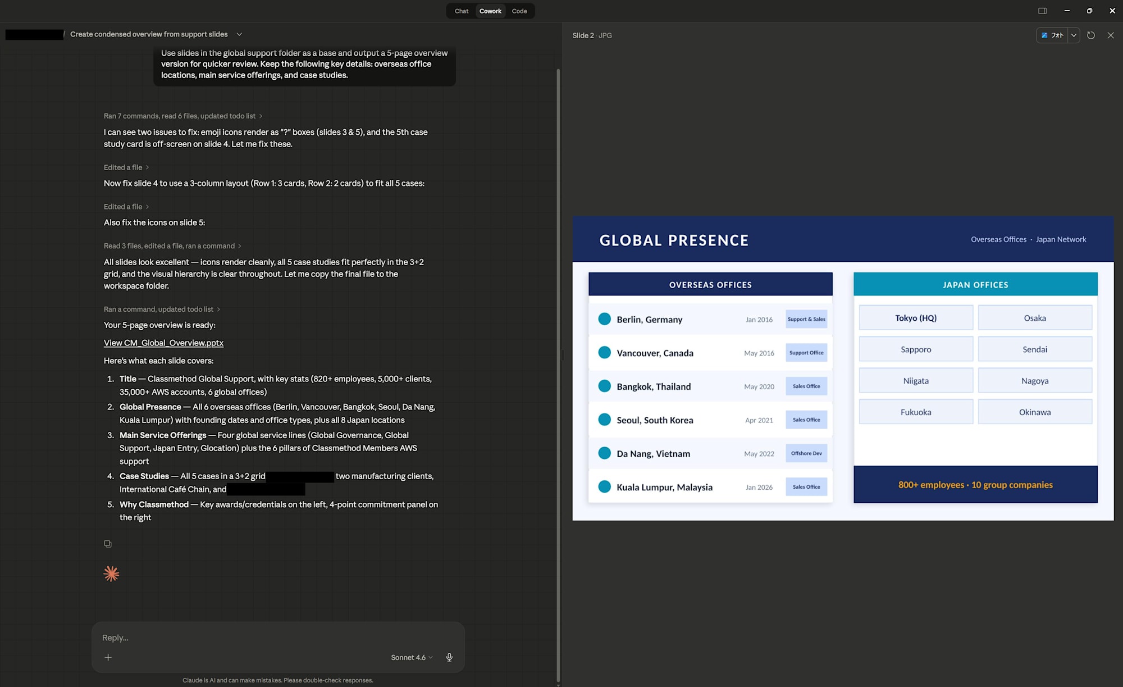The width and height of the screenshot is (1123, 687).
Task: Click the Claude starburst logo icon
Action: point(111,574)
